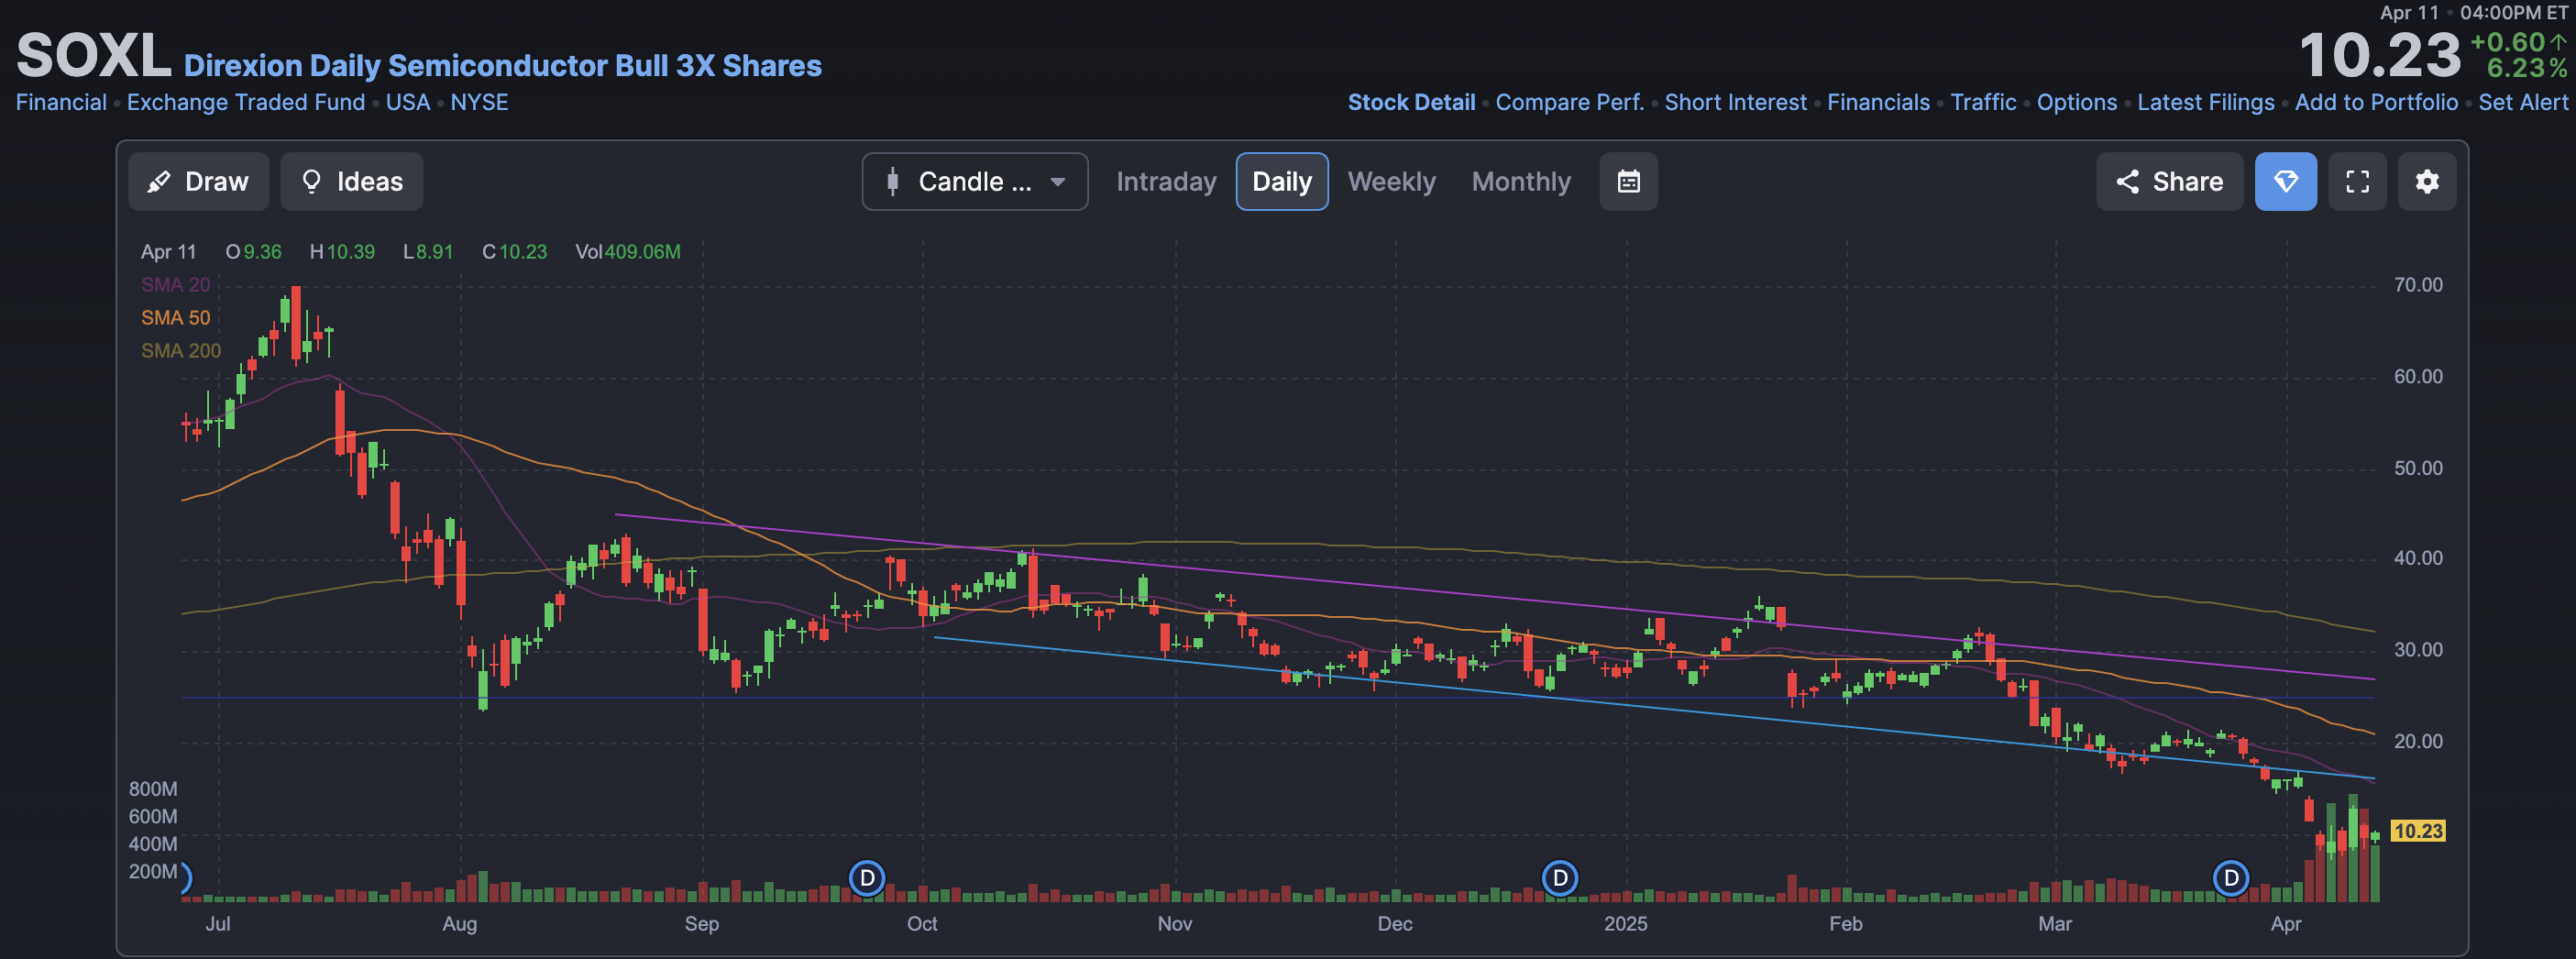Click the dividend marker in late March
The width and height of the screenshot is (2576, 959).
pyautogui.click(x=2230, y=878)
